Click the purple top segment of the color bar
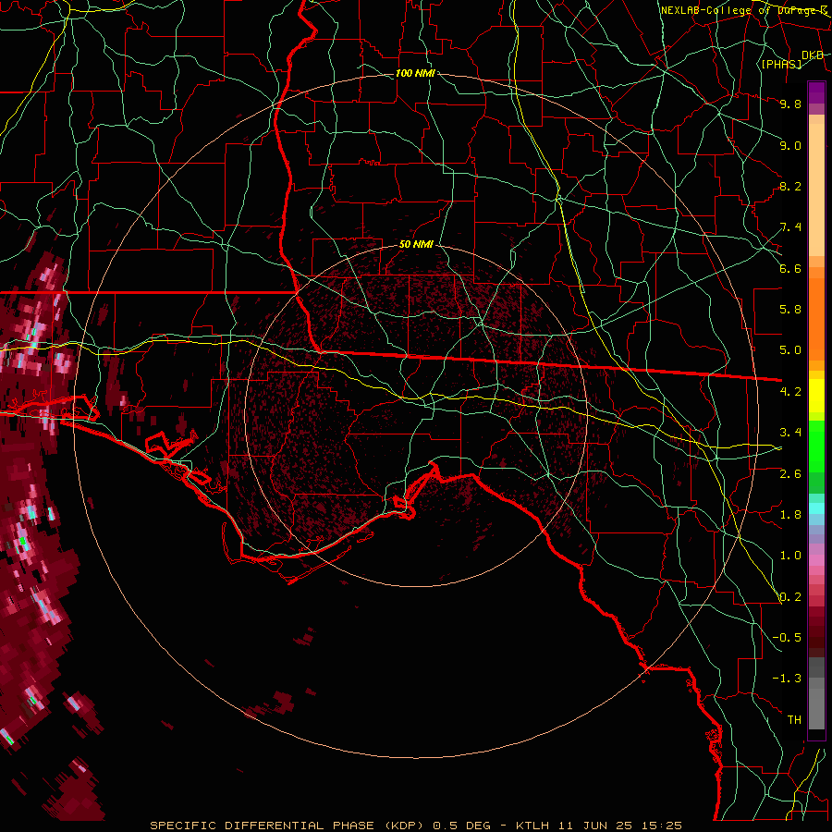 click(816, 92)
